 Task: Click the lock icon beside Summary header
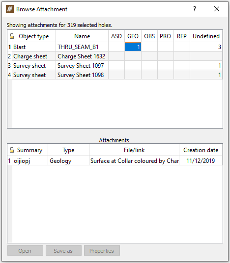coord(12,150)
